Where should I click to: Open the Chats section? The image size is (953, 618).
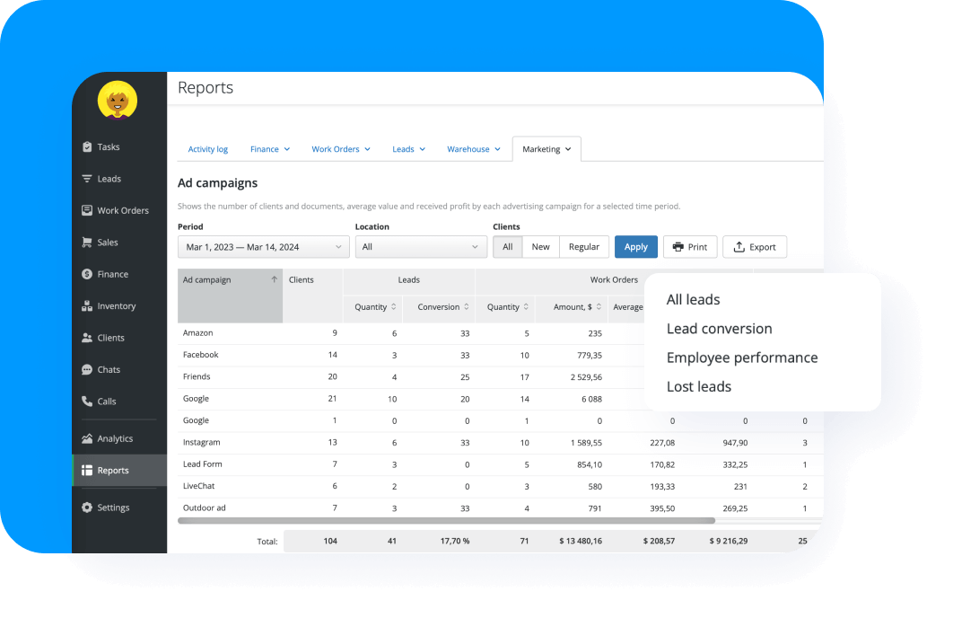[x=107, y=369]
